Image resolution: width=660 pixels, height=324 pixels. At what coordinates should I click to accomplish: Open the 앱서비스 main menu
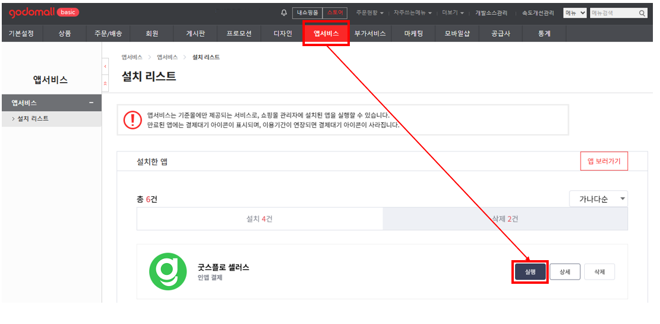coord(326,34)
